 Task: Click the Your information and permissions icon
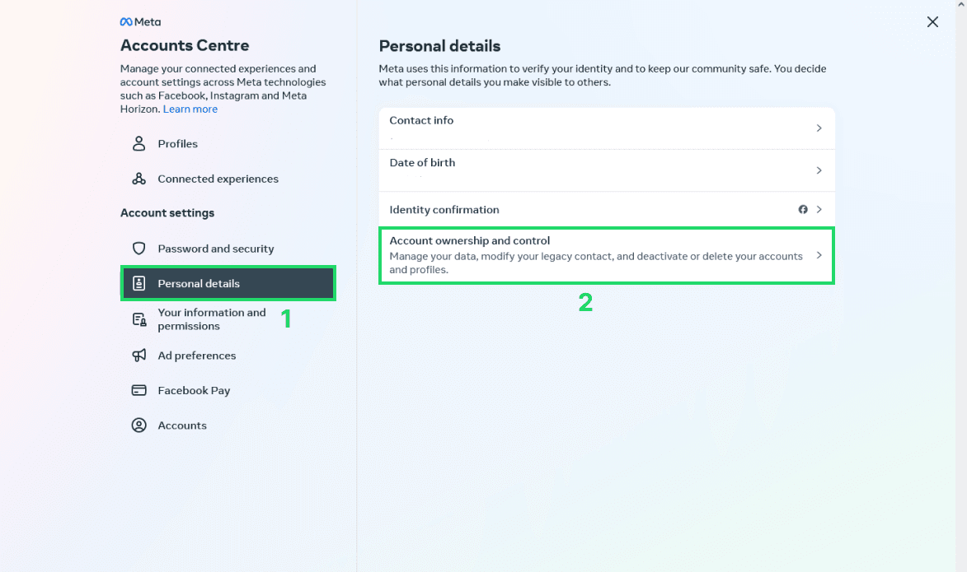[138, 319]
